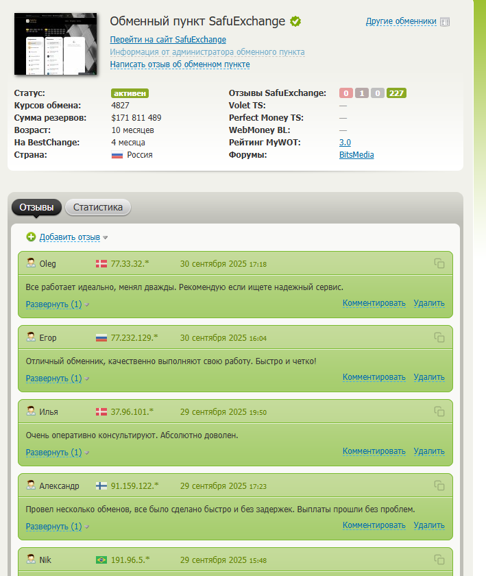Viewport: 486px width, 576px height.
Task: Click the user avatar icon beside Nik
Action: click(x=31, y=559)
